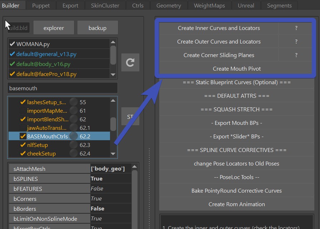
Task: Click the backup button
Action: tap(97, 28)
